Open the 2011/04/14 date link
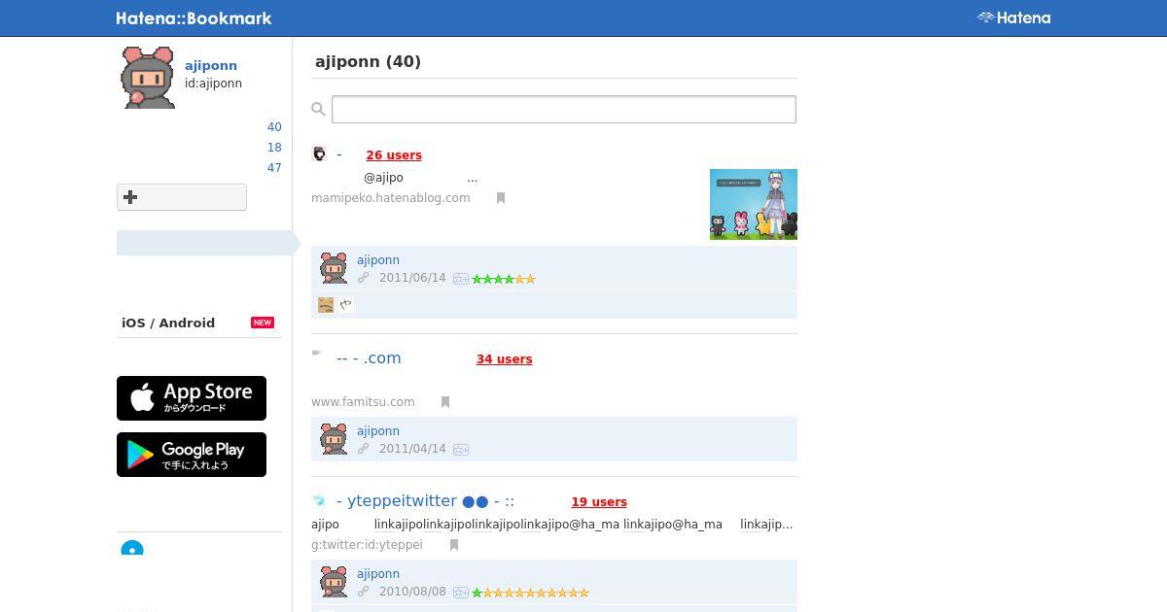The width and height of the screenshot is (1167, 612). tap(412, 449)
